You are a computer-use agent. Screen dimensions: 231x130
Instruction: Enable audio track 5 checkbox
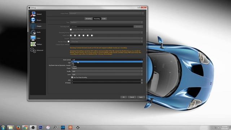coord(88,35)
